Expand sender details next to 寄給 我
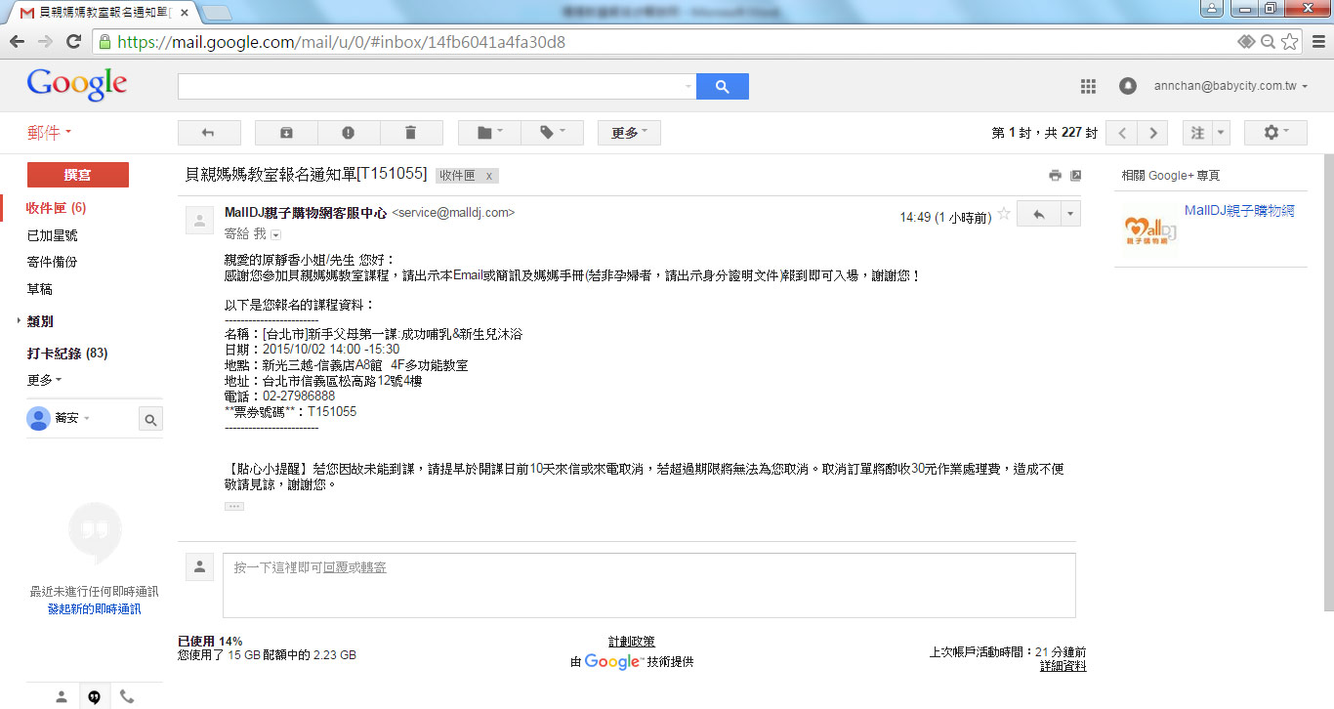This screenshot has width=1334, height=709. [x=275, y=234]
